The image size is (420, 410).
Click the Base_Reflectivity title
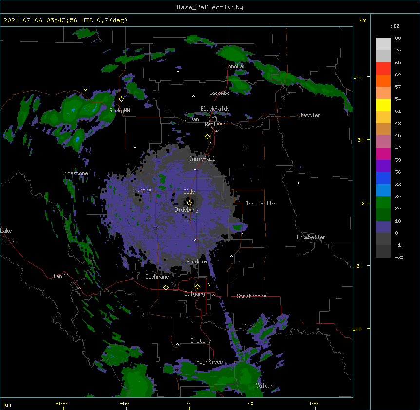tap(210, 7)
